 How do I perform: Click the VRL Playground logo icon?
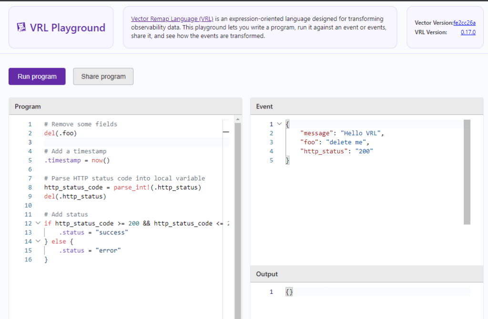21,27
